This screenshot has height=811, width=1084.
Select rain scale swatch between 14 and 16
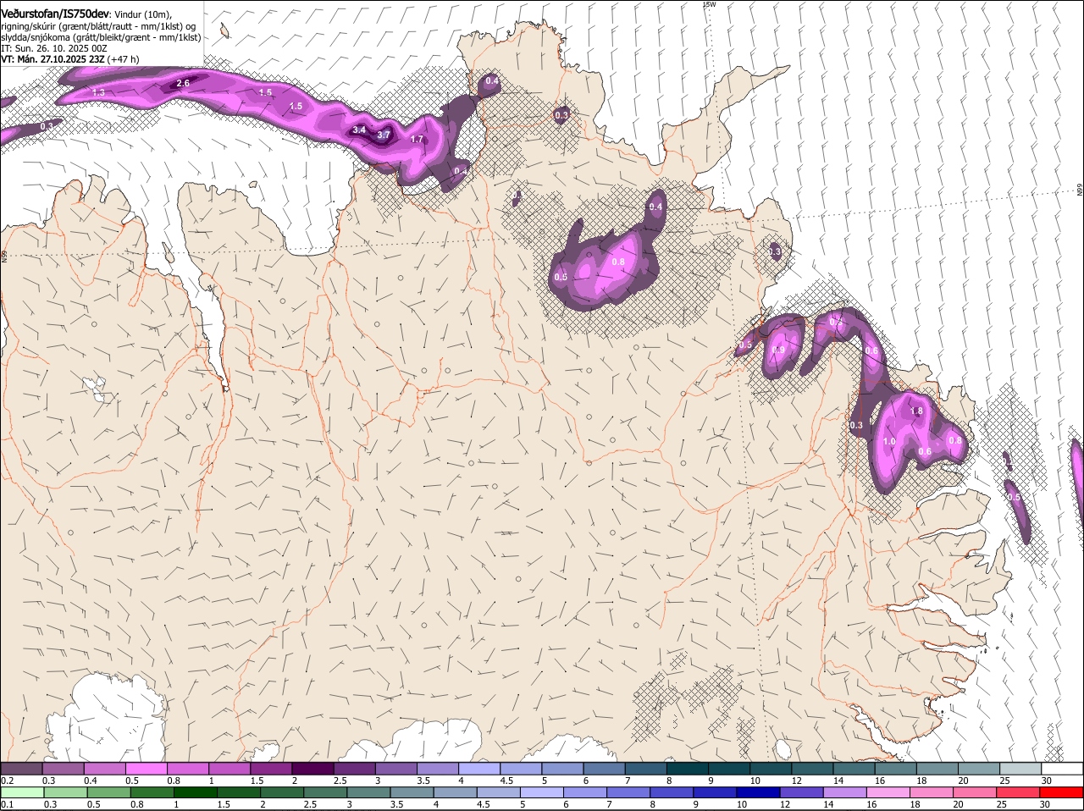[845, 792]
